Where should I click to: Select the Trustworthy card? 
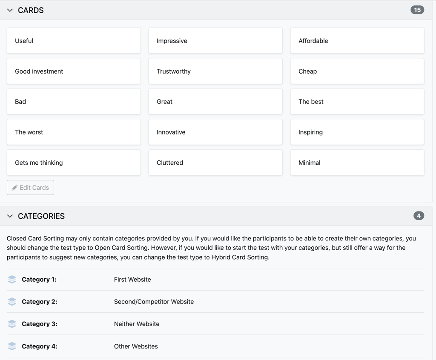point(215,71)
